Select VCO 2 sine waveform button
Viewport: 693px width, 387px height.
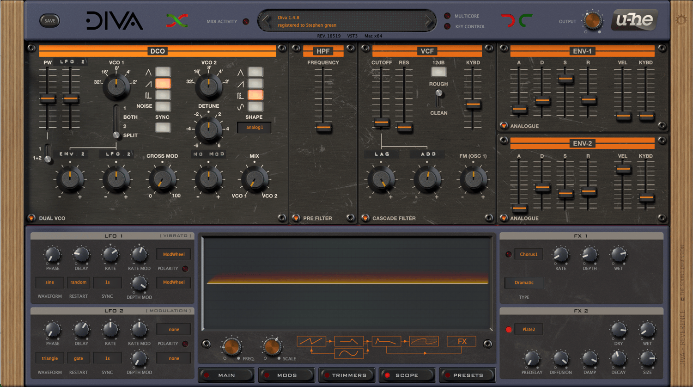tap(255, 106)
